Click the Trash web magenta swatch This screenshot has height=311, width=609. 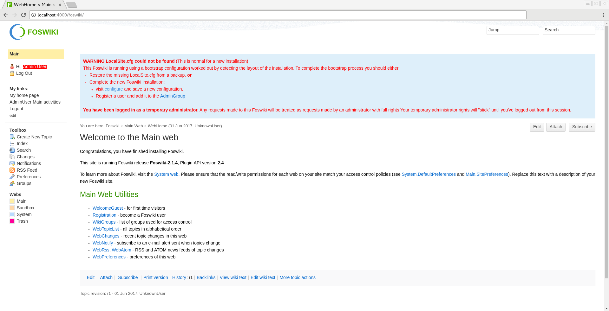[12, 221]
